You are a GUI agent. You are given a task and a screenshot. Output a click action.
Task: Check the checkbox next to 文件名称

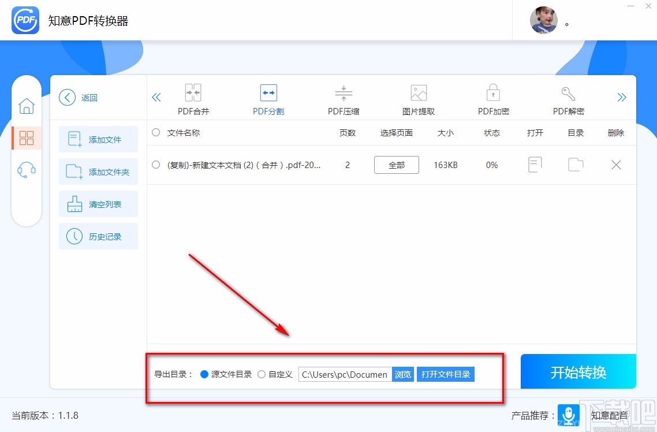[155, 132]
